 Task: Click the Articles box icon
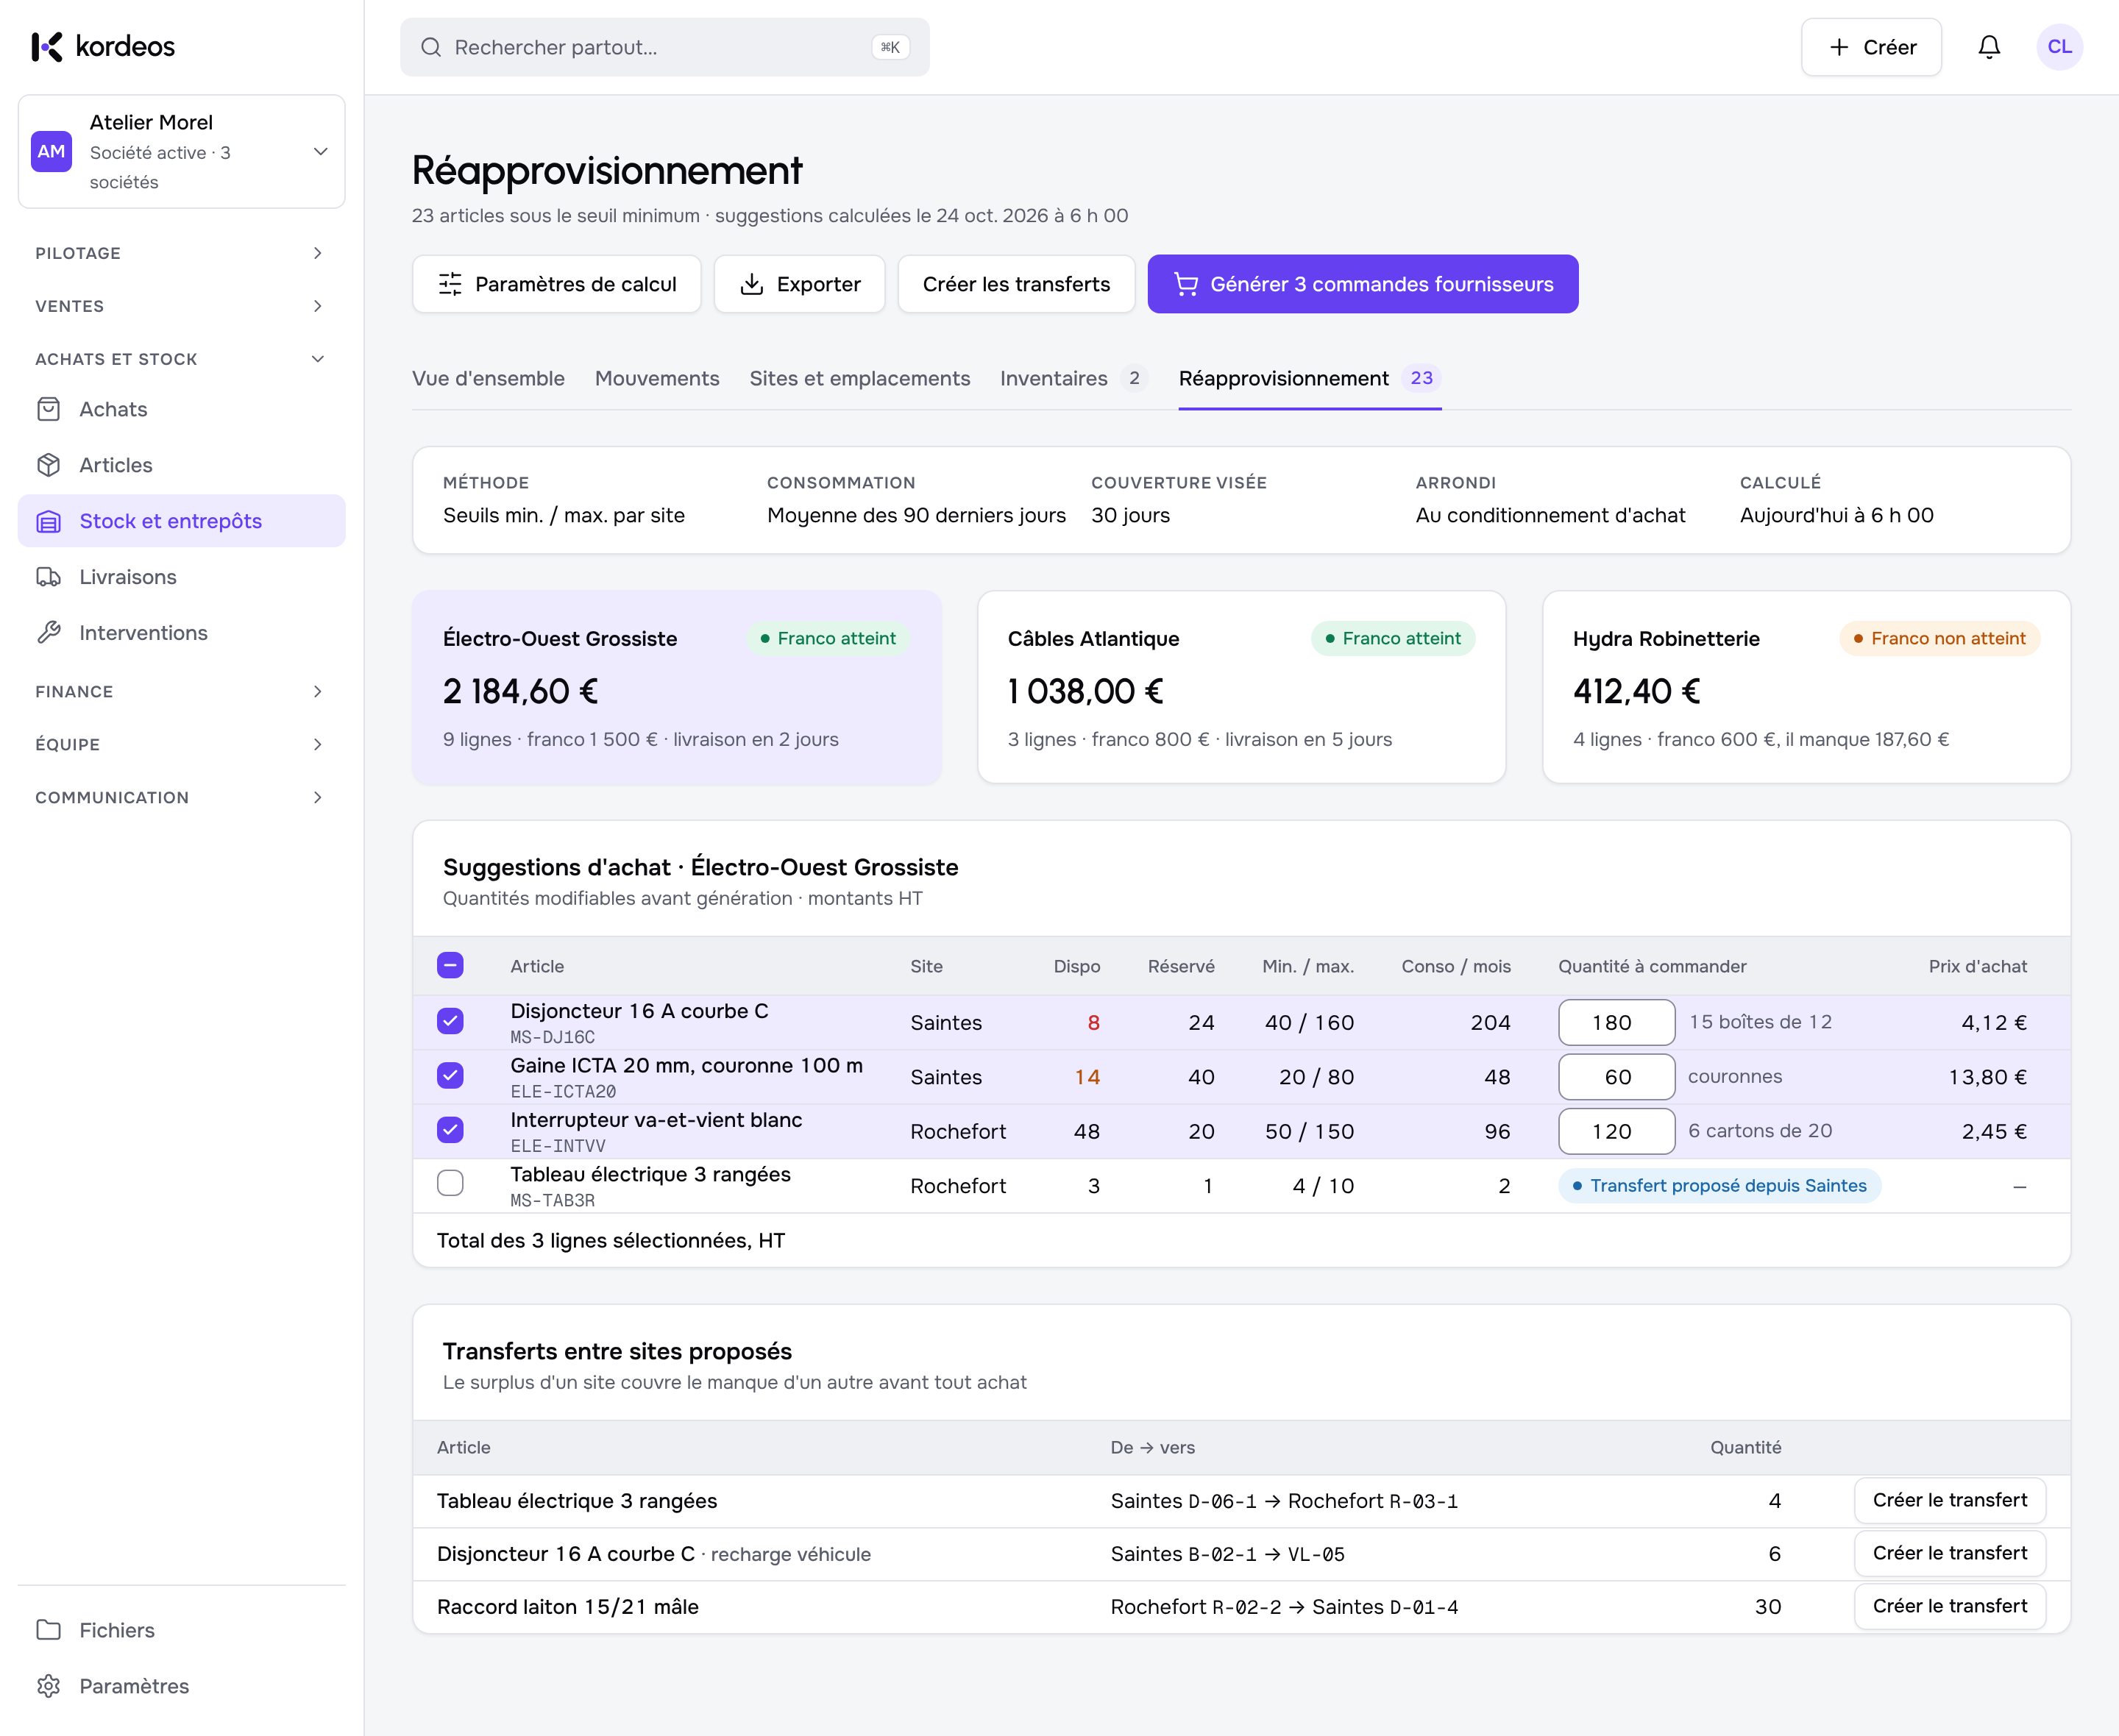pos(49,465)
